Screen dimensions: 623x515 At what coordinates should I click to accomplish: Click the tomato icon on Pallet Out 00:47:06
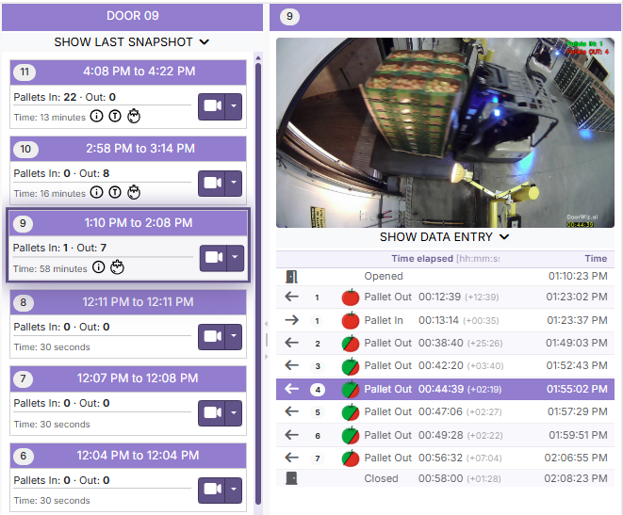(351, 412)
